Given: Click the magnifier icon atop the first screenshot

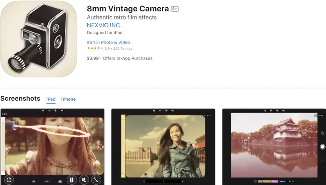Looking at the screenshot, I should click(43, 110).
